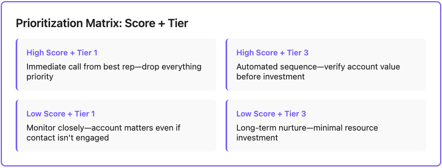Screen dimensions: 442x168
Task: Click purple accent bar of High Score Tier 3 card
Action: [226, 65]
